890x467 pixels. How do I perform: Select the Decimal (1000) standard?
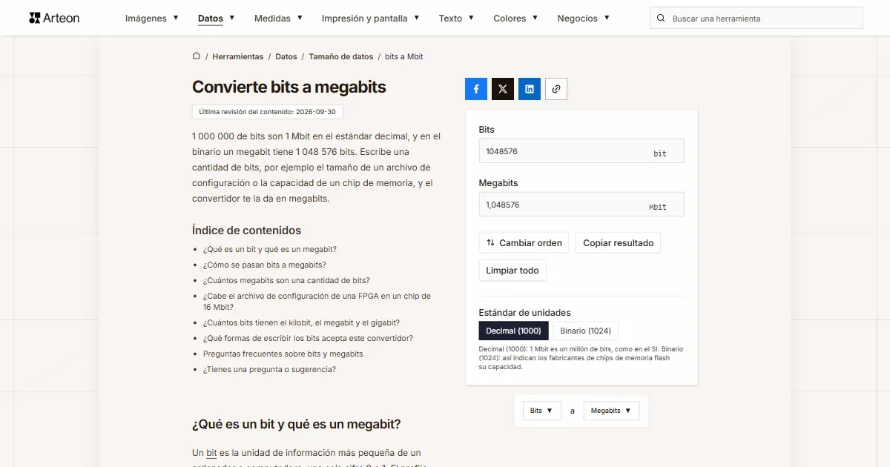tap(514, 331)
